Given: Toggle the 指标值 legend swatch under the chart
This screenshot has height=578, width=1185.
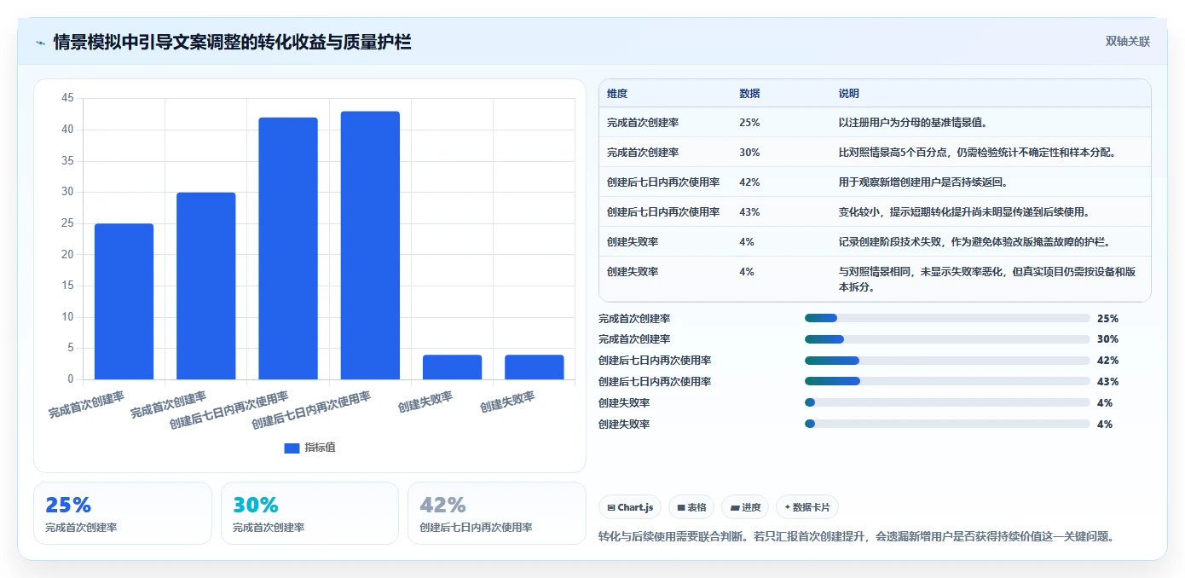Looking at the screenshot, I should click(292, 448).
